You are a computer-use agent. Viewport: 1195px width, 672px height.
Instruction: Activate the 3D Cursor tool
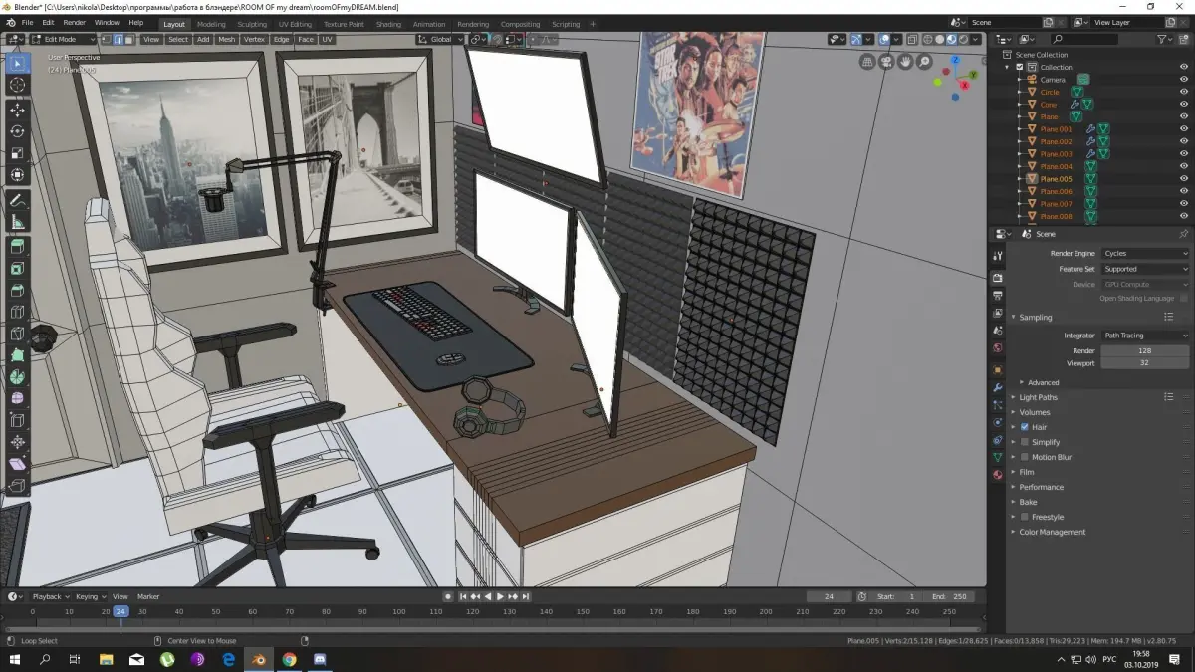[x=17, y=86]
